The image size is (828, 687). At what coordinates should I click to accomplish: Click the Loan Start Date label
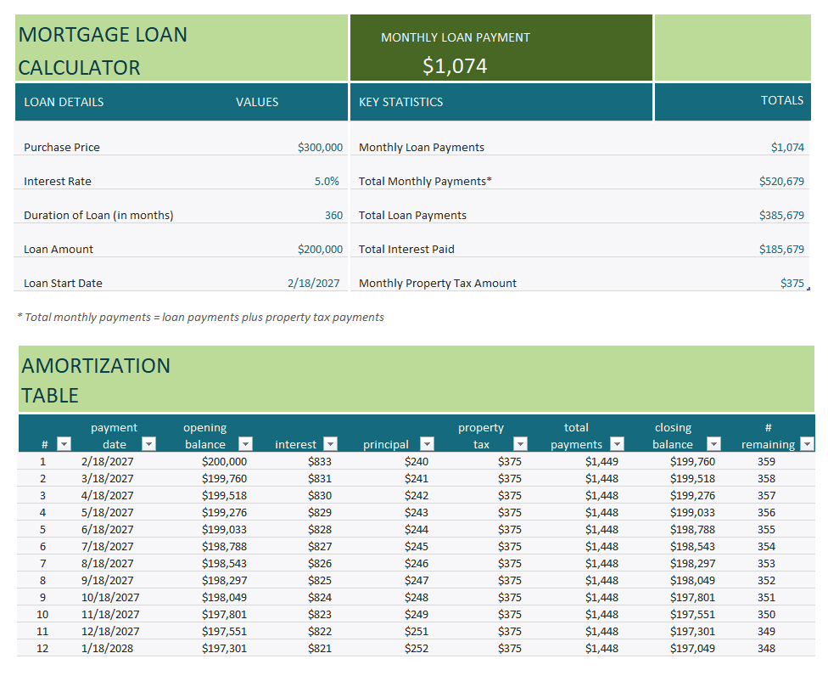63,284
